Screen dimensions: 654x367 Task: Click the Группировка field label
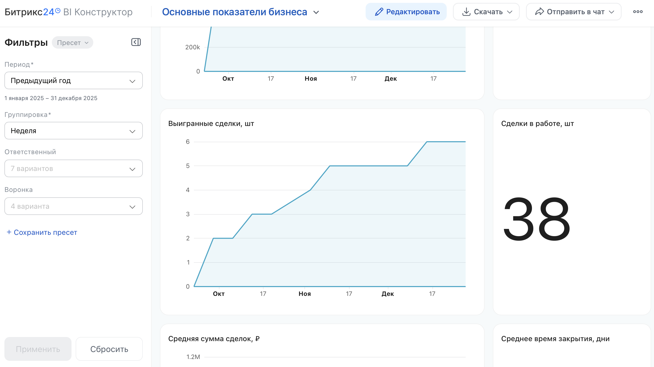coord(28,115)
